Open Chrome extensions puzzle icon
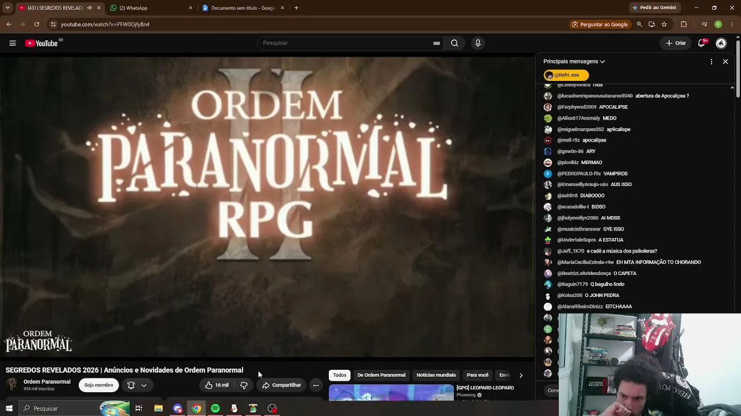This screenshot has width=741, height=416. [x=684, y=24]
